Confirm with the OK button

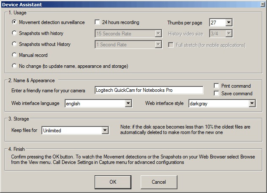tap(113, 182)
